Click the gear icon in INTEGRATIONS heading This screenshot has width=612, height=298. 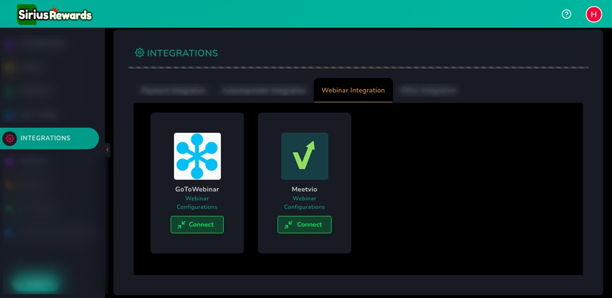click(x=139, y=53)
